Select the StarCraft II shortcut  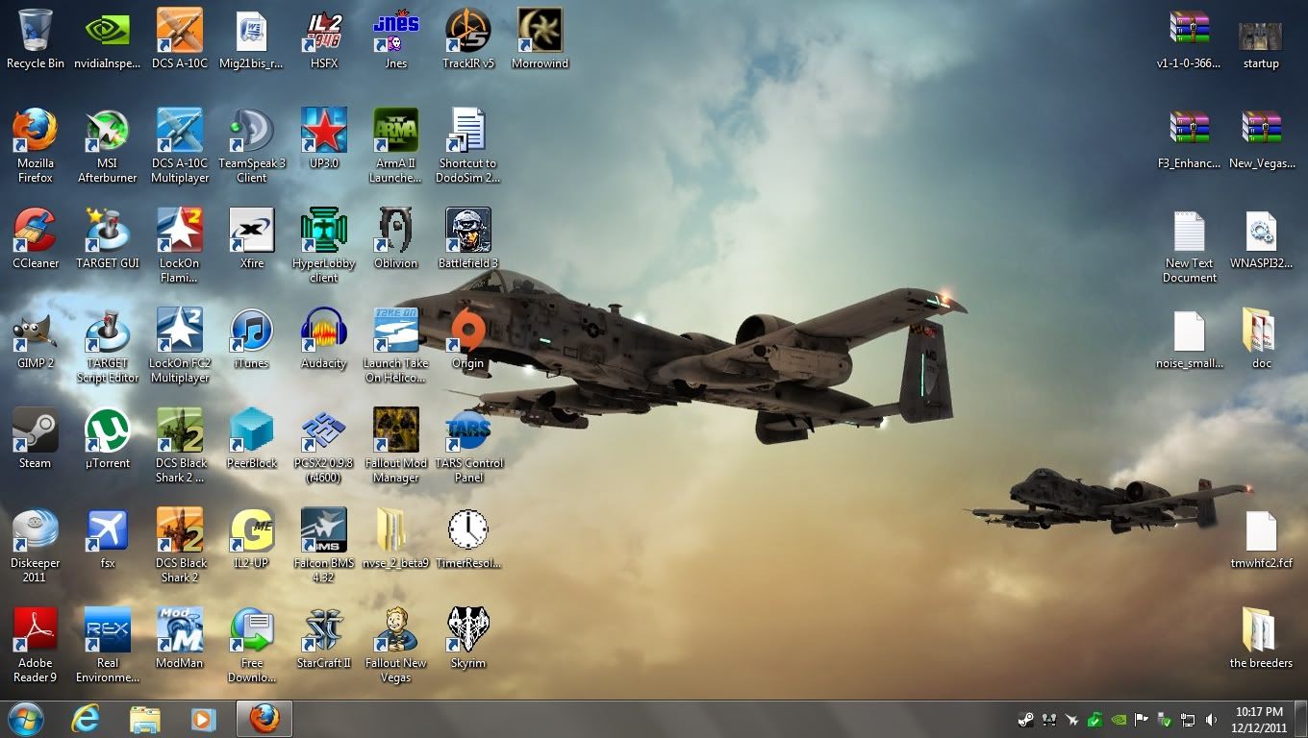[324, 631]
